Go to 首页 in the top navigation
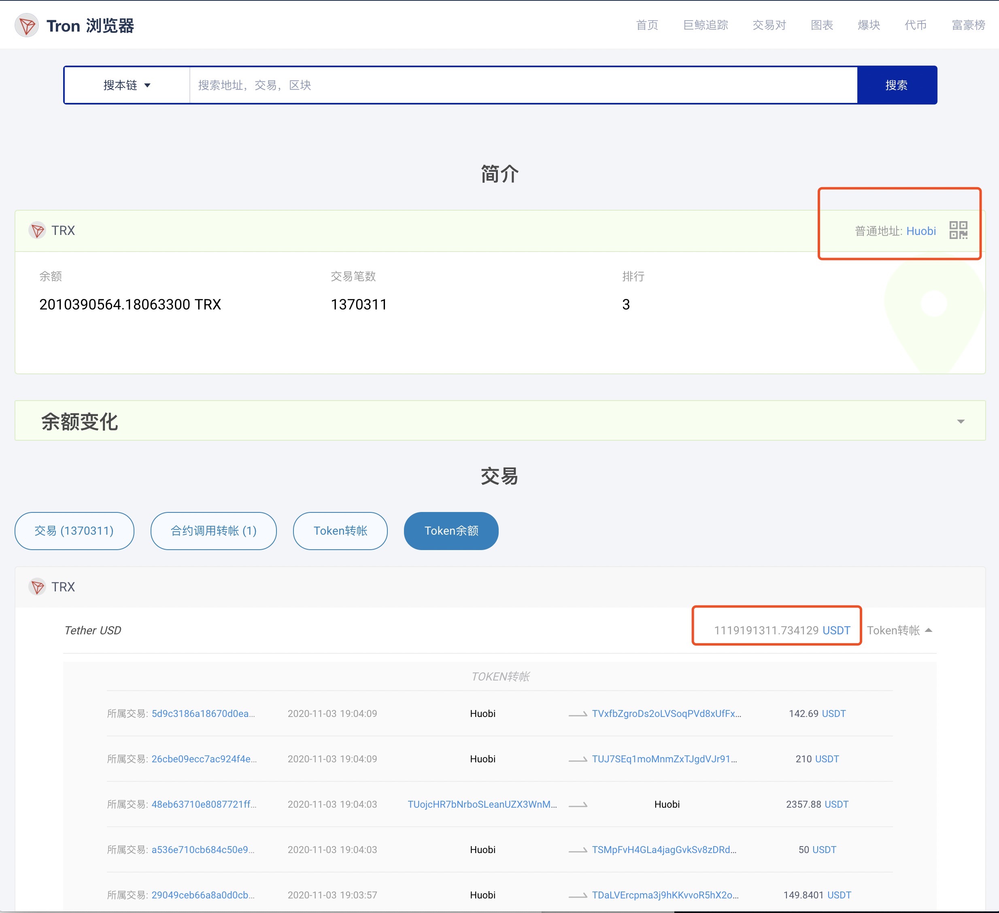The width and height of the screenshot is (999, 913). (x=647, y=25)
